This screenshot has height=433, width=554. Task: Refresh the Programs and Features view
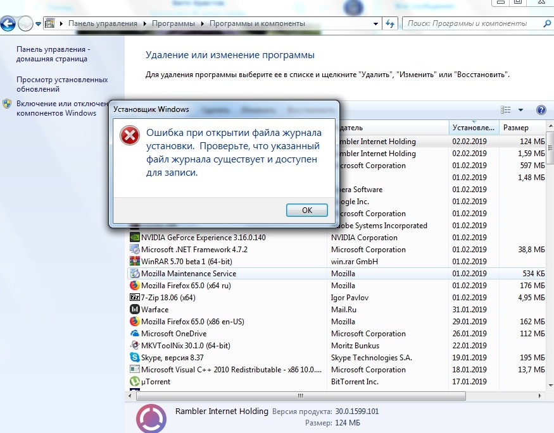(x=390, y=23)
